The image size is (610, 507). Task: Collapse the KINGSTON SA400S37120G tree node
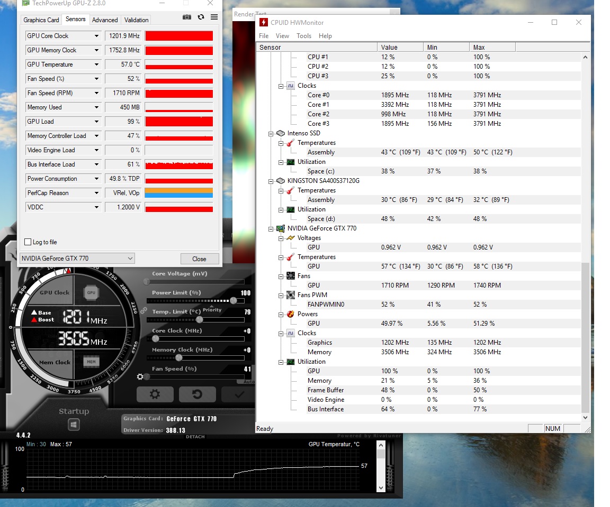271,181
